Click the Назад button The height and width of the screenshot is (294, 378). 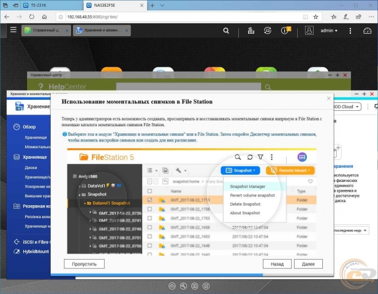tap(277, 264)
